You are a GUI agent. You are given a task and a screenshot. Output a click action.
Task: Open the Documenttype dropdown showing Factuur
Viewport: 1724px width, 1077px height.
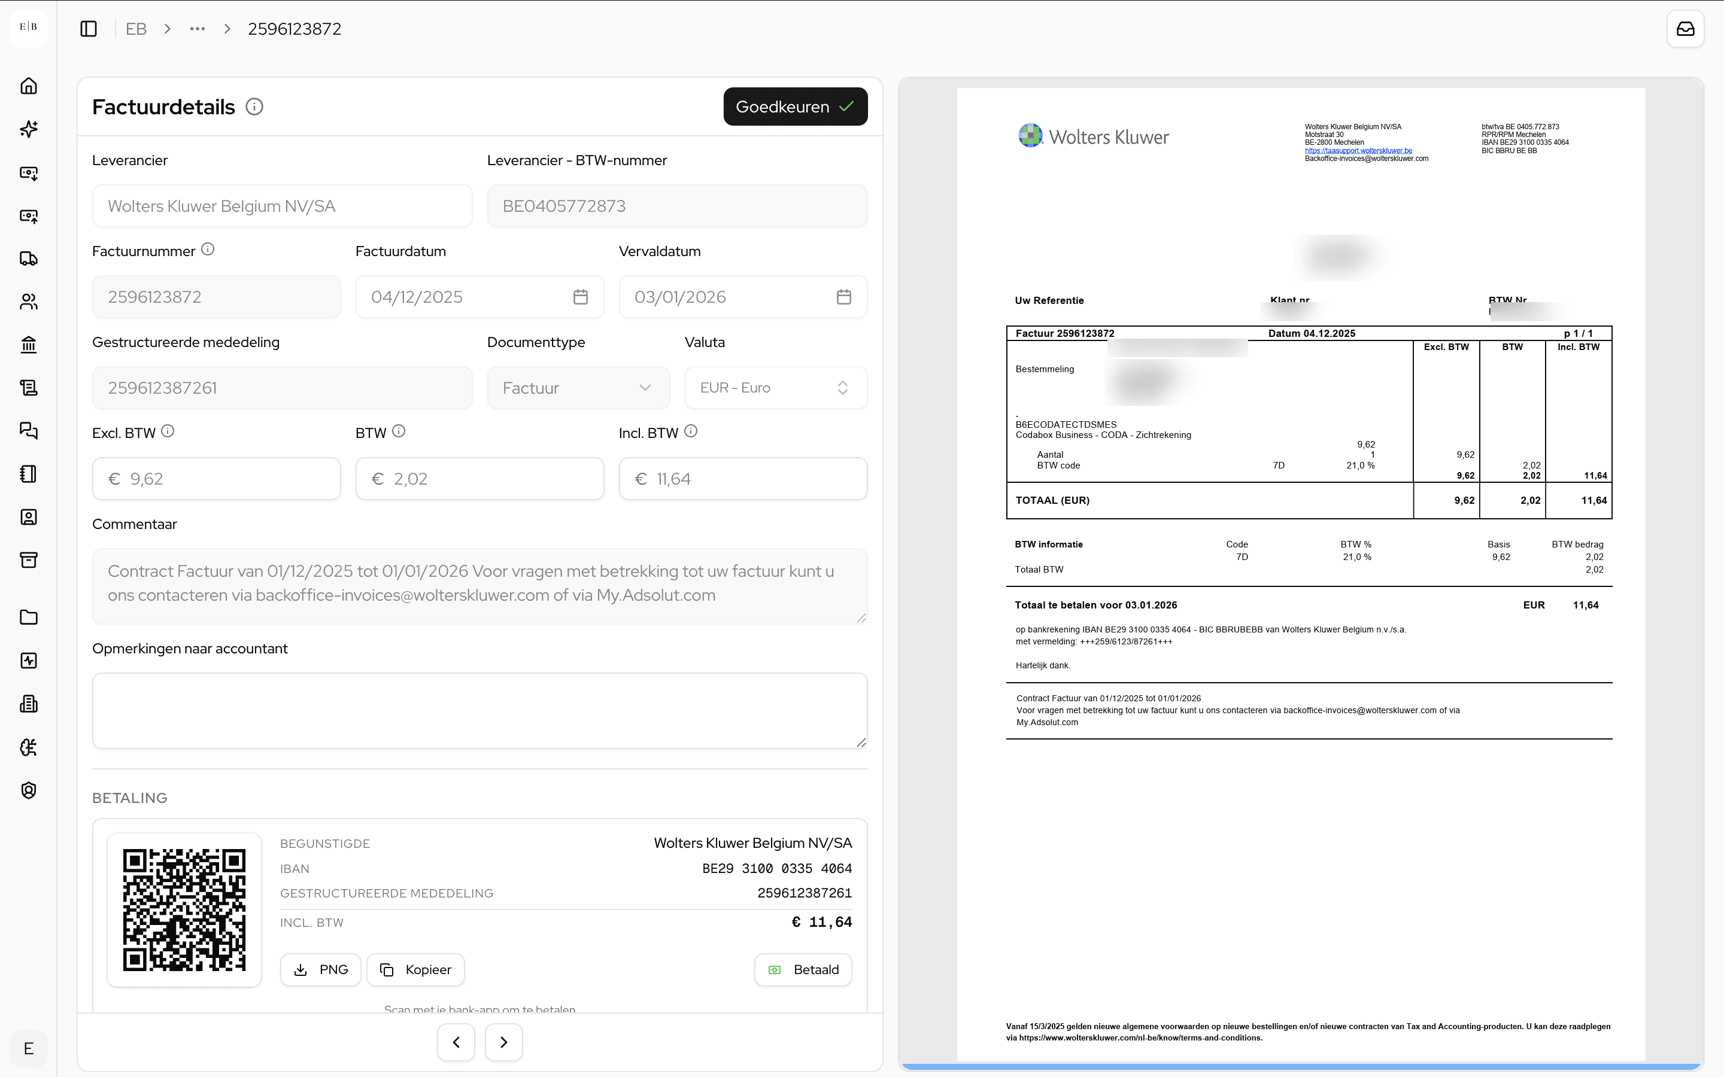click(578, 388)
